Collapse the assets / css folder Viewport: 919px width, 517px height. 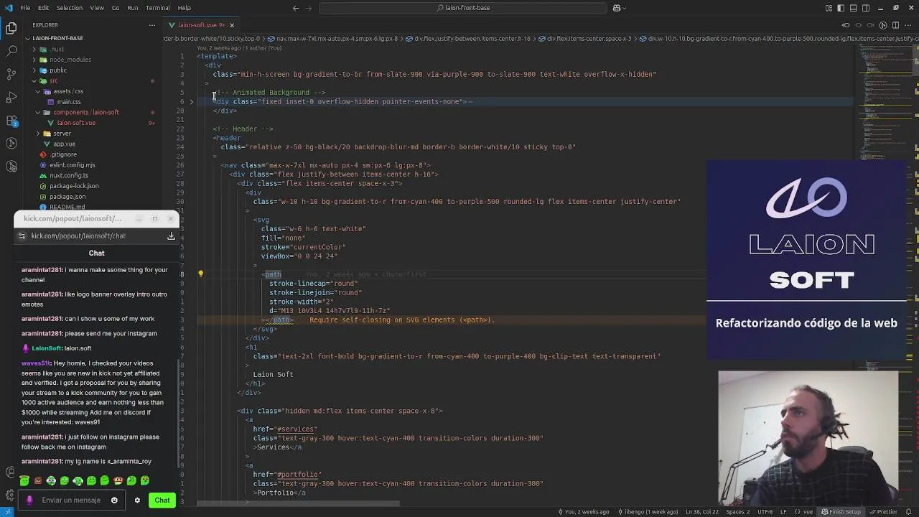(68, 91)
